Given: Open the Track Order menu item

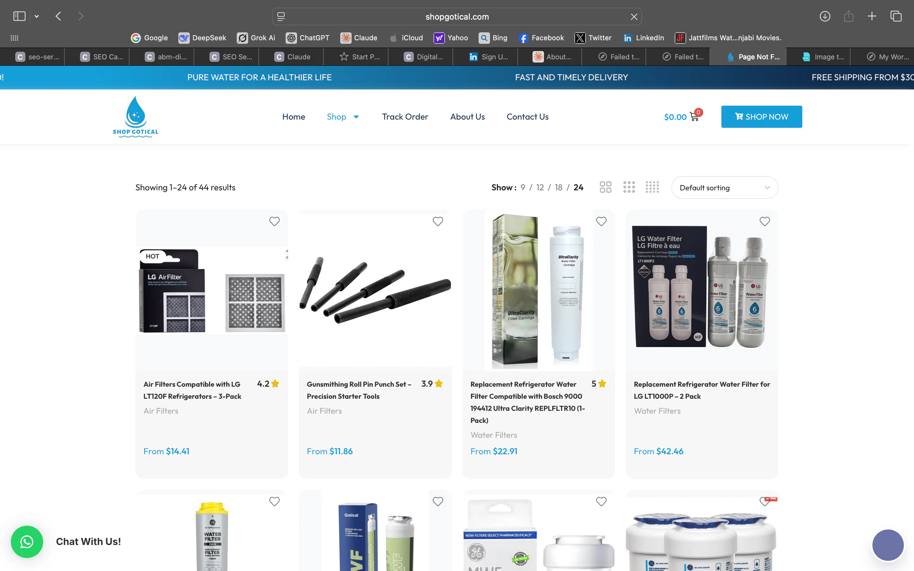Looking at the screenshot, I should point(405,117).
